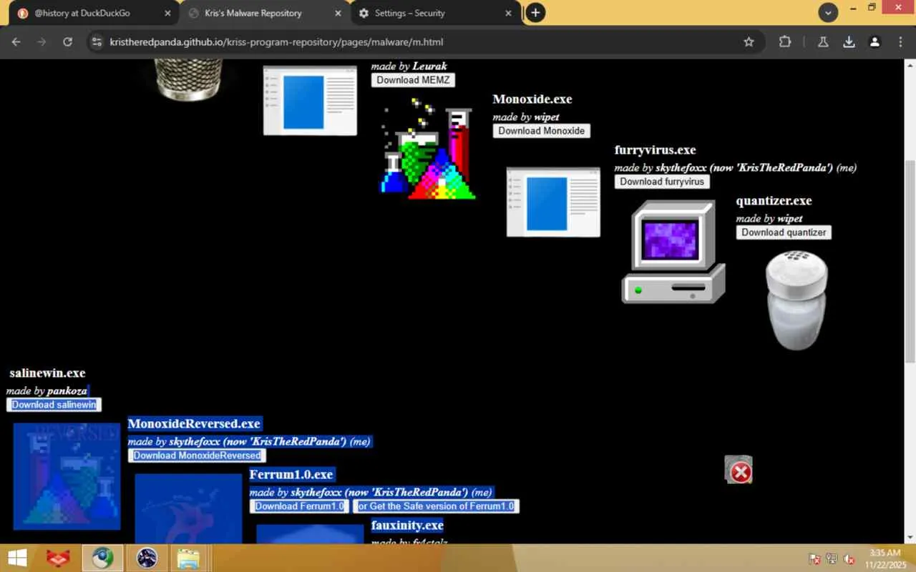The height and width of the screenshot is (572, 916).
Task: Click the Download MonoxideReversed button
Action: 197,455
